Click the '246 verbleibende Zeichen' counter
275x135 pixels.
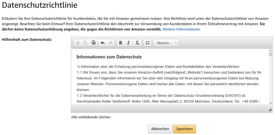coord(91,117)
